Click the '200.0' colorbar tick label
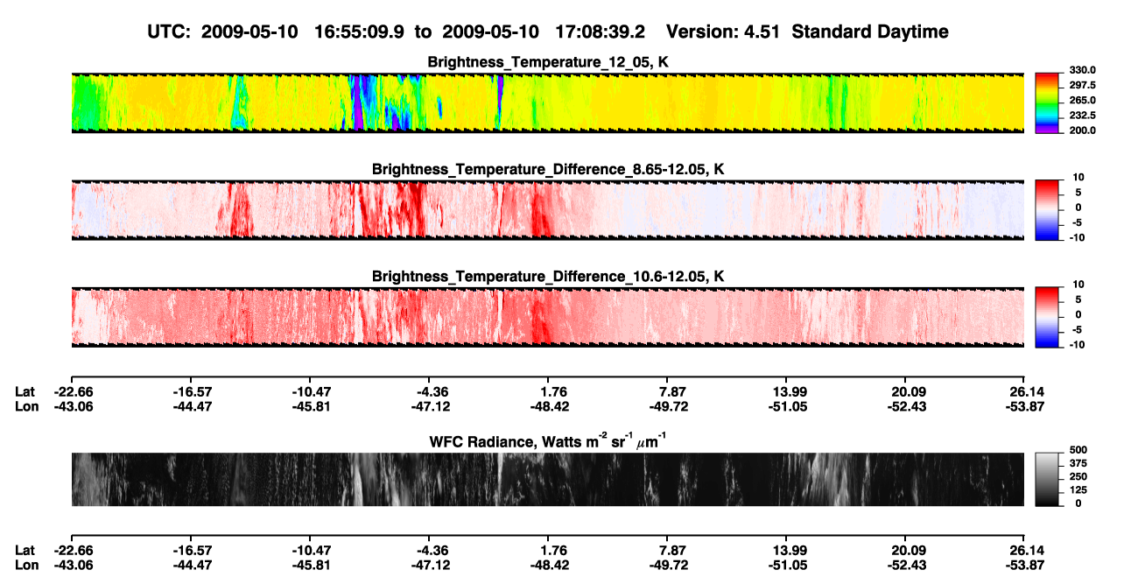The height and width of the screenshot is (584, 1138). [1084, 130]
